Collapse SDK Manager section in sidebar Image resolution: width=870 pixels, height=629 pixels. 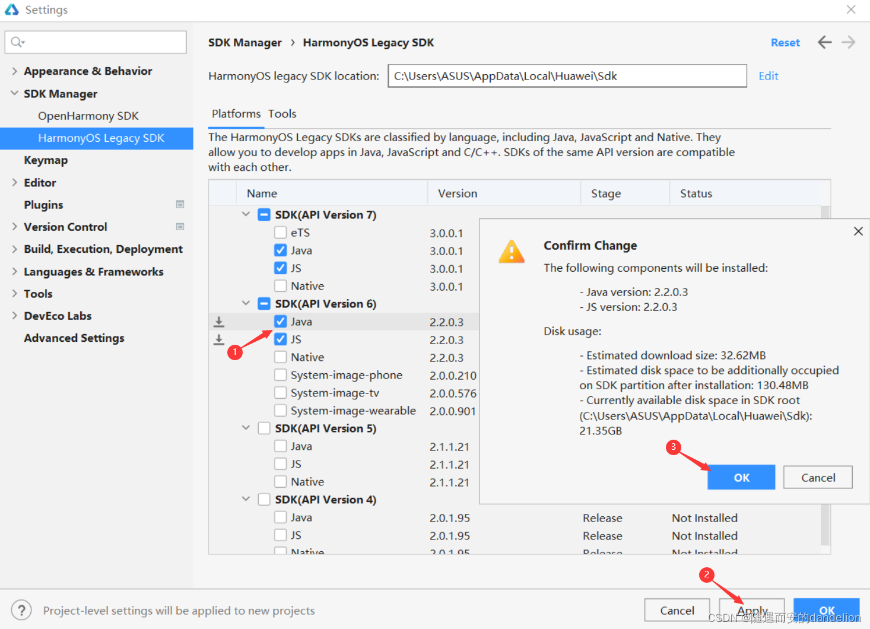14,93
